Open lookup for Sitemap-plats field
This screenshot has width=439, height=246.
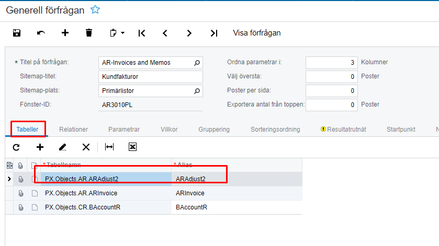pyautogui.click(x=197, y=91)
